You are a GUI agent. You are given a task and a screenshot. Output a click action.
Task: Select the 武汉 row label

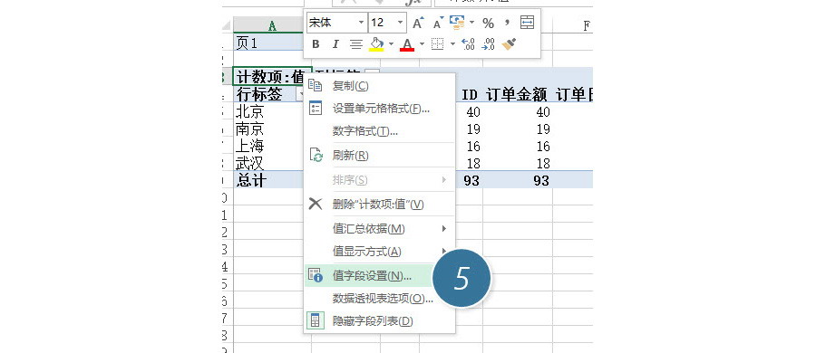(x=268, y=163)
